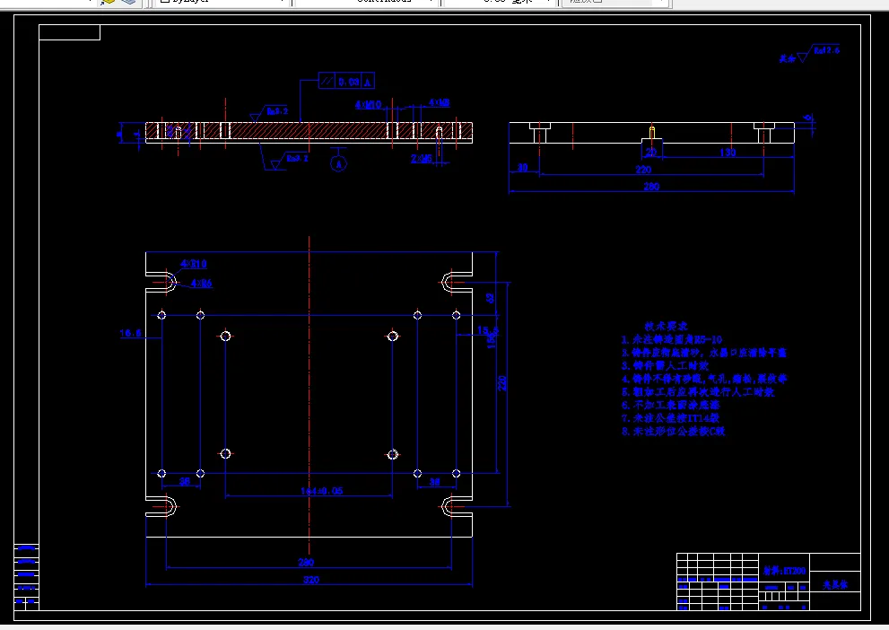Viewport: 889px width, 630px height.
Task: Select the lower Ra3.2 roughness symbol
Action: tap(290, 161)
